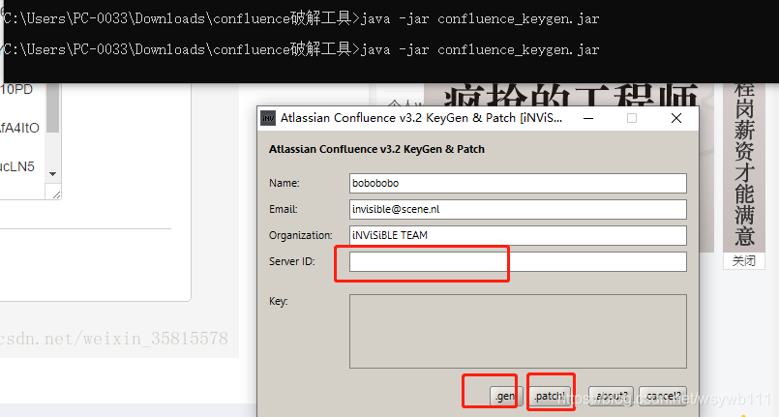Image resolution: width=779 pixels, height=417 pixels.
Task: Click the Email label
Action: pyautogui.click(x=284, y=210)
